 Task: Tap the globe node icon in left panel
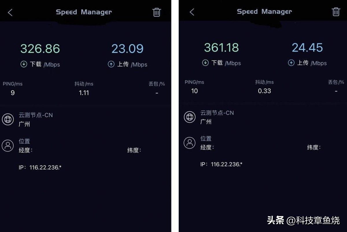[8, 119]
